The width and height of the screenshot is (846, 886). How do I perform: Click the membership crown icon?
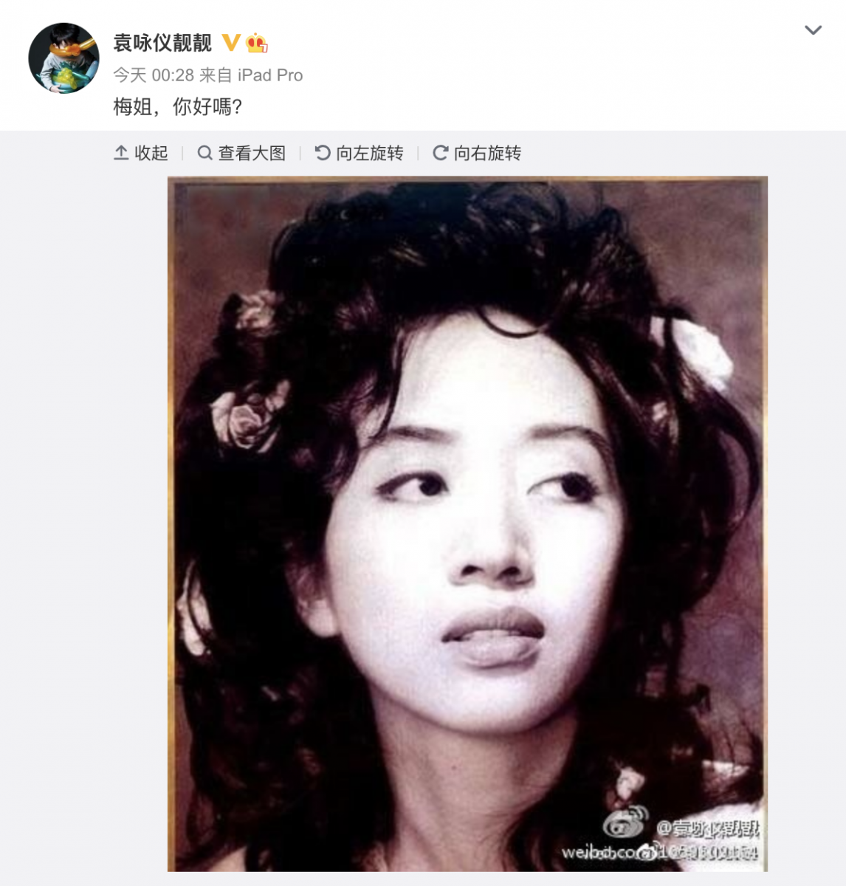[256, 43]
